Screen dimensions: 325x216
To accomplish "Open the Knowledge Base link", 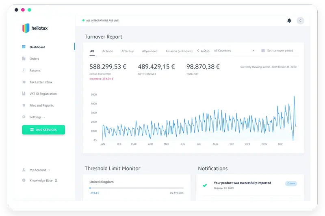I will pos(41,180).
